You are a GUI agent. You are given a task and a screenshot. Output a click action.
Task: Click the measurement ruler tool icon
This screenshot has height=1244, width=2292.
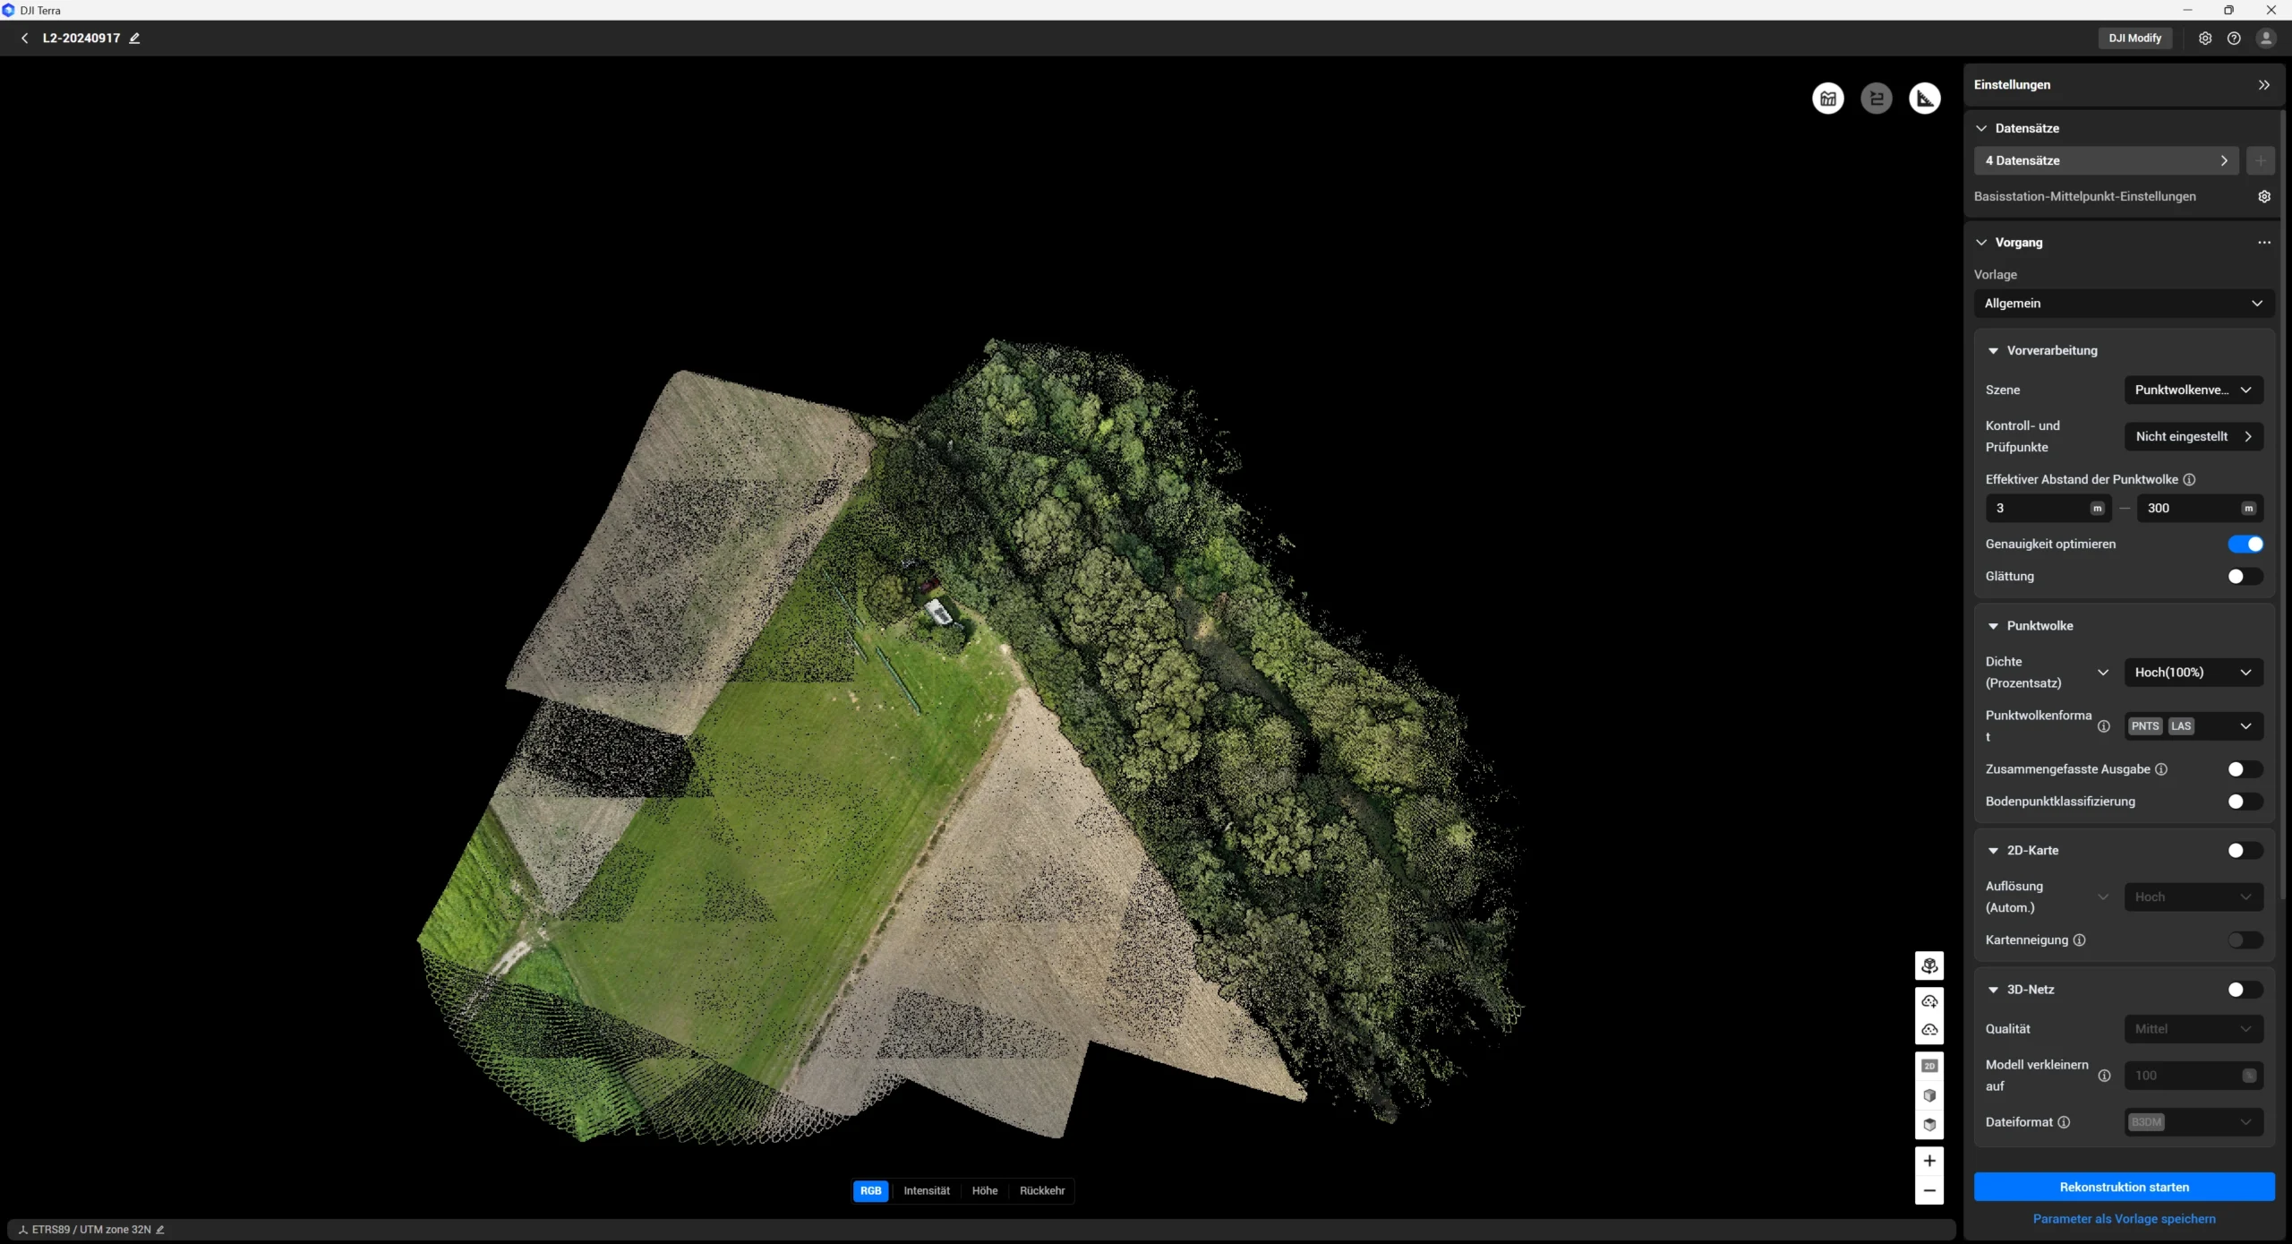click(x=1924, y=99)
